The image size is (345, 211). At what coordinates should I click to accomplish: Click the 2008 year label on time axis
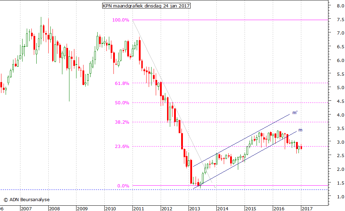tap(54, 209)
